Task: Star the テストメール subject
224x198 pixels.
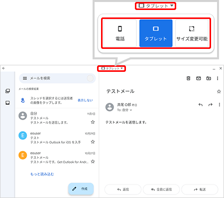Action: point(219,91)
